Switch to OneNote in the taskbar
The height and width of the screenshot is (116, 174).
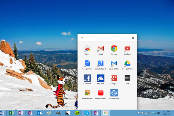[x=21, y=113]
